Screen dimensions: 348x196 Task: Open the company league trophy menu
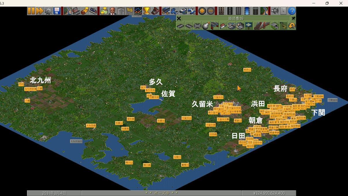point(147,11)
